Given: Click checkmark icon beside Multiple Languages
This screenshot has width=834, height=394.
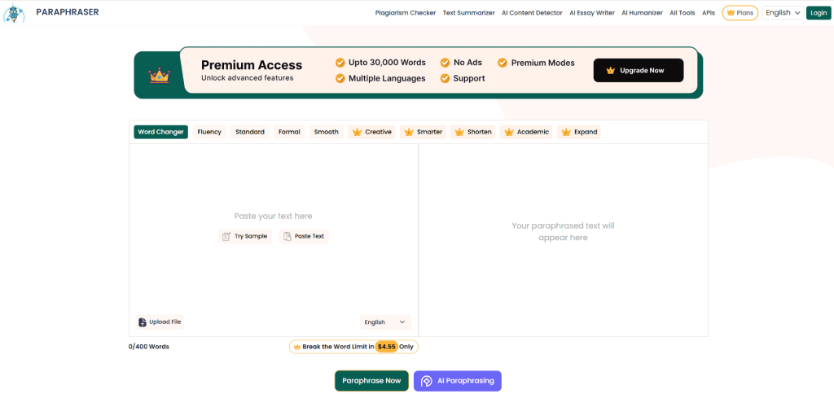Looking at the screenshot, I should [340, 79].
